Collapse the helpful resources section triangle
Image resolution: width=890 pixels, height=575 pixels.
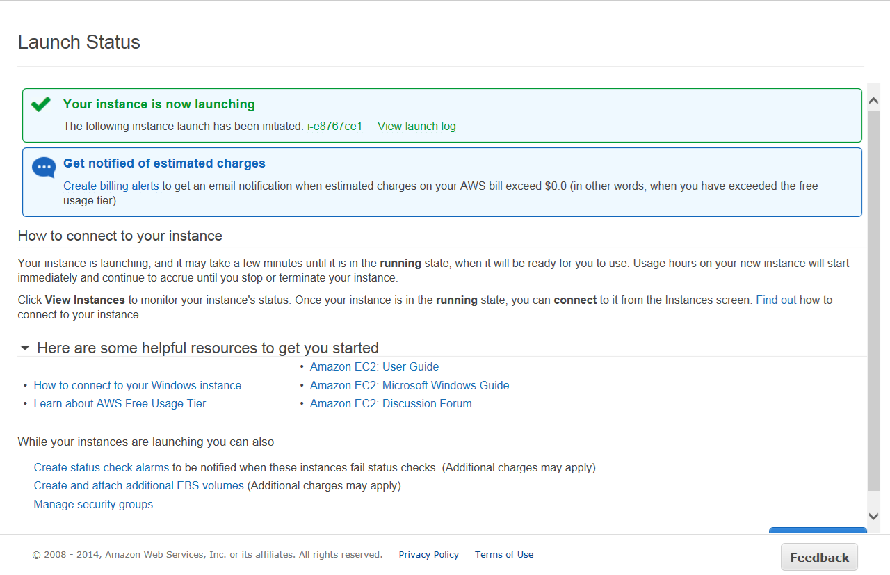pos(25,348)
